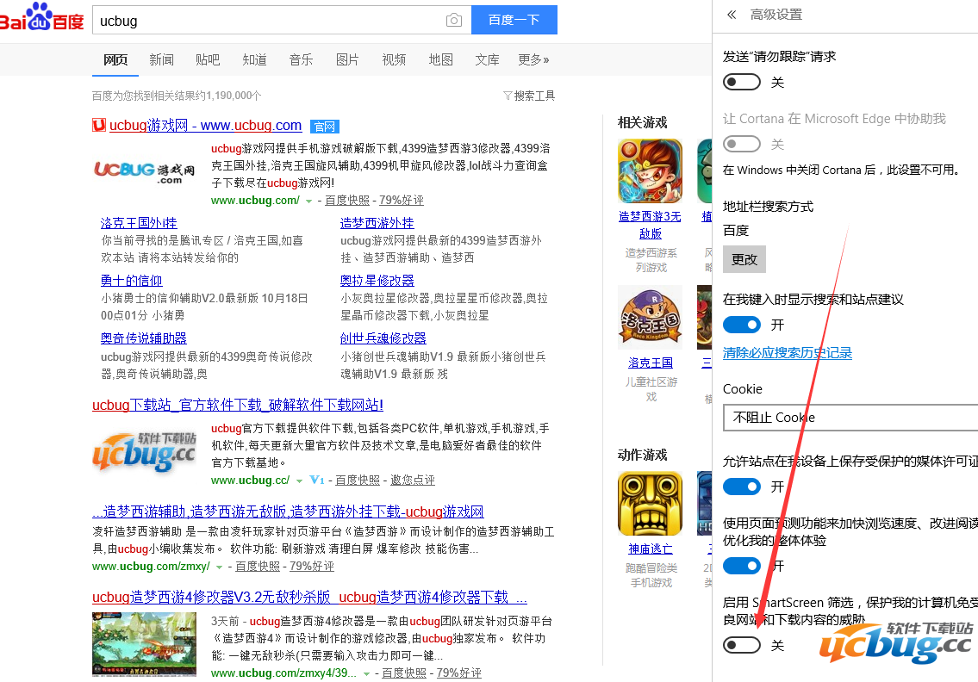Click the 造梦西游4修改器 result screenshot thumbnail
Screen dimensions: 978x682
[x=144, y=644]
